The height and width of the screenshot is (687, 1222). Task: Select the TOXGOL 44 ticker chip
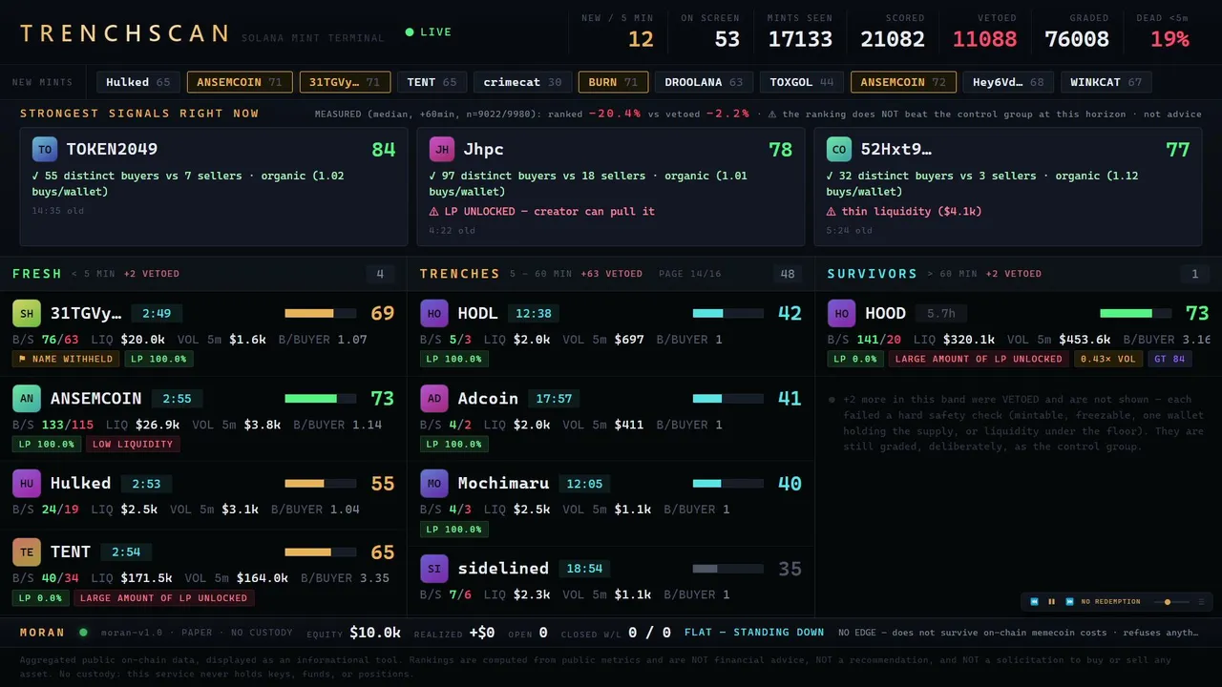tap(802, 82)
